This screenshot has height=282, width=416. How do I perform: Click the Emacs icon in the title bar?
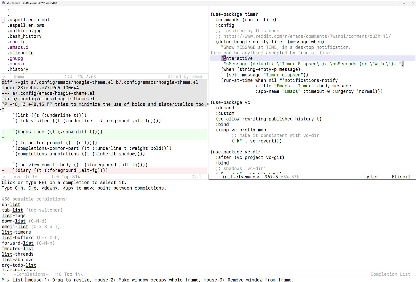tap(3, 3)
